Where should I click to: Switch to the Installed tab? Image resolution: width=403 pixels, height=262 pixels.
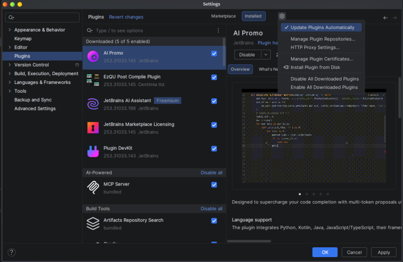coord(253,16)
